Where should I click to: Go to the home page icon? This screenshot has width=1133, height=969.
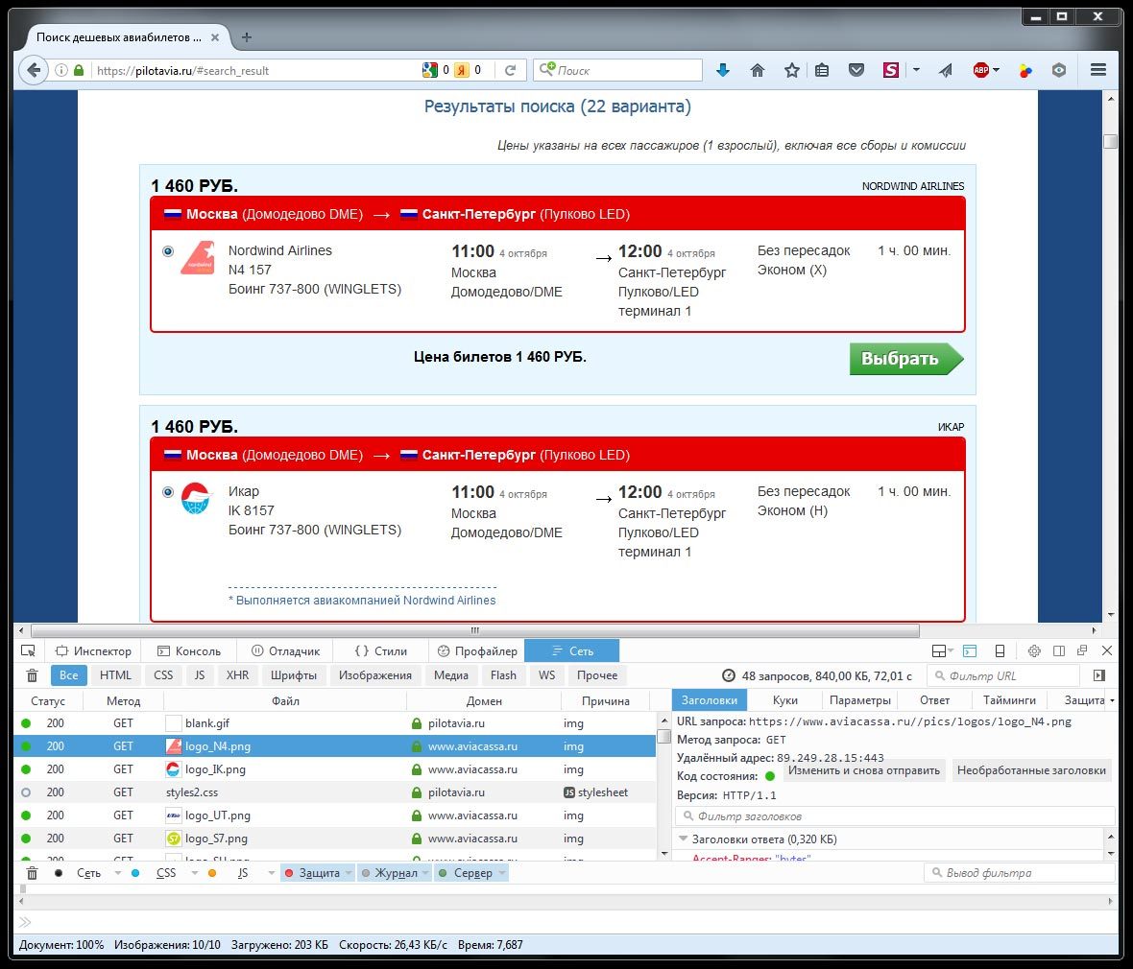[x=758, y=70]
